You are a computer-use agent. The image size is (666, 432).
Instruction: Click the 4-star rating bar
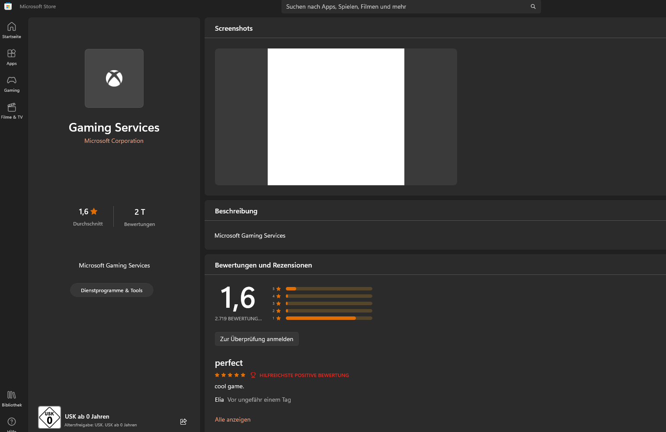pos(329,296)
